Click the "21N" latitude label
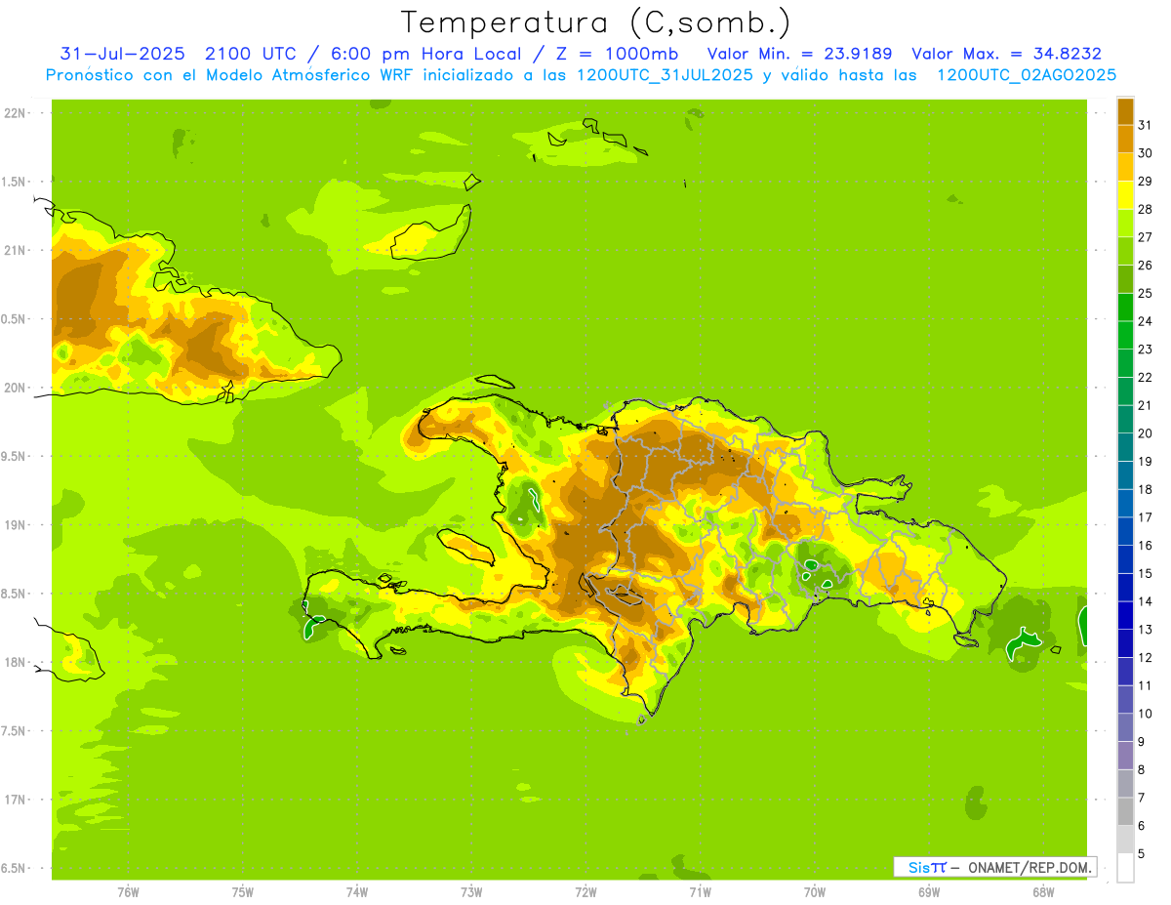This screenshot has width=1171, height=905. (15, 250)
